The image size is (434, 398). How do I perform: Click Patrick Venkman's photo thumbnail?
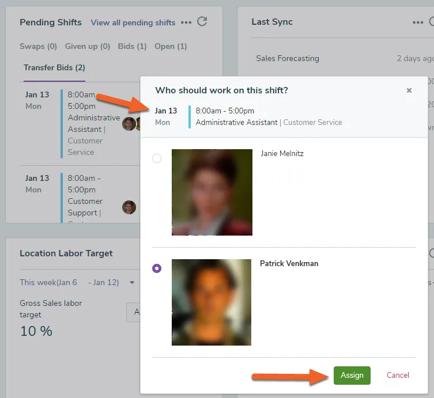tap(212, 302)
